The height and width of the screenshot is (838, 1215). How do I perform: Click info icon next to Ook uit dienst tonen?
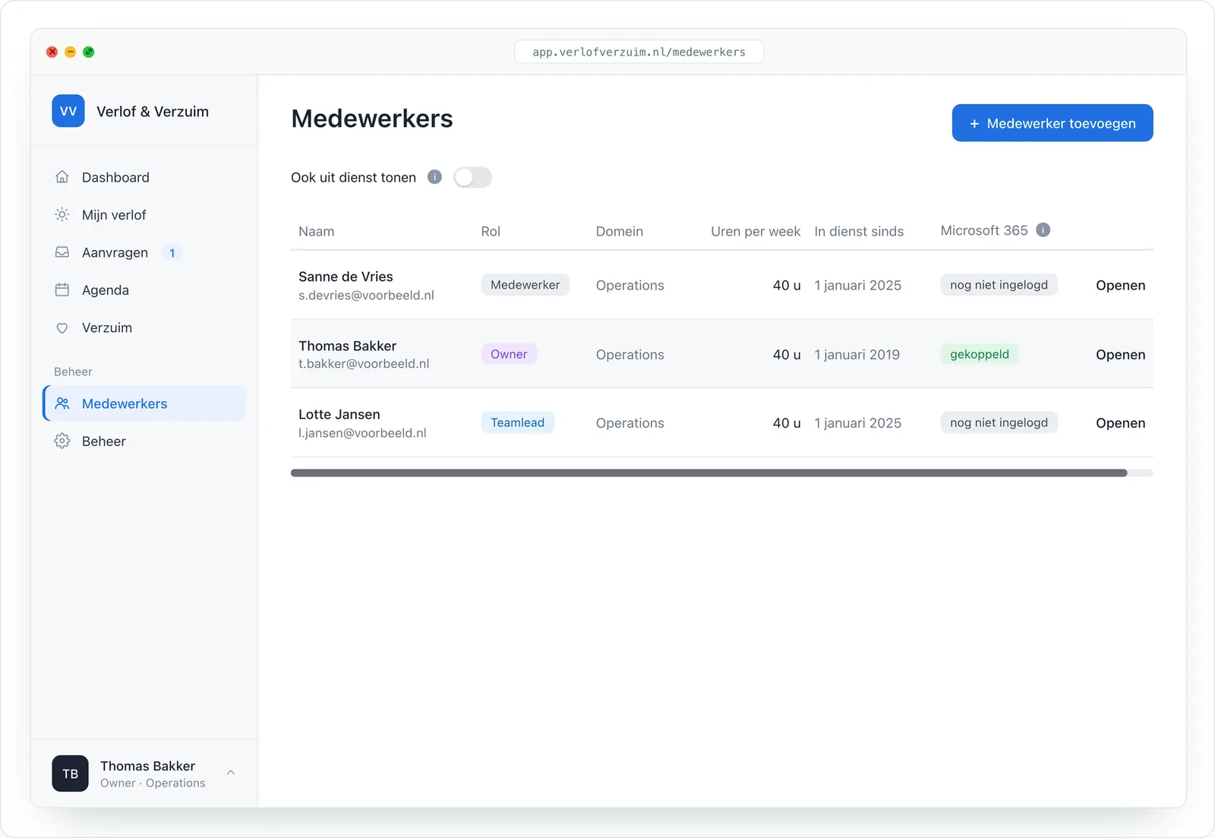click(434, 177)
